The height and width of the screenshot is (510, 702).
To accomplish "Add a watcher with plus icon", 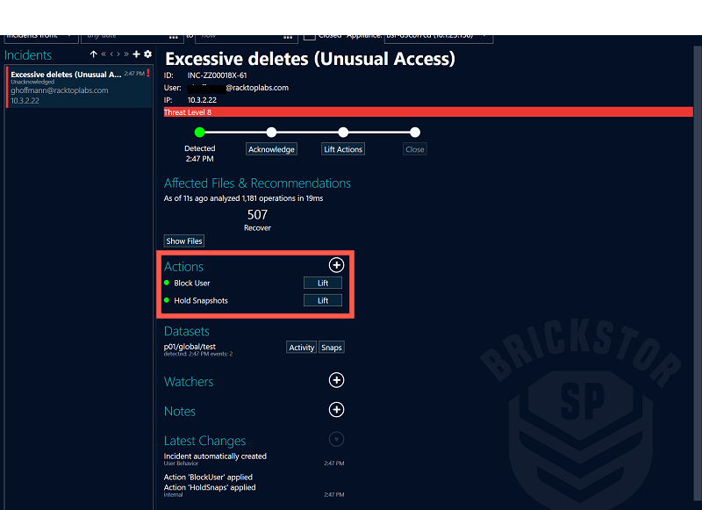I will point(336,380).
